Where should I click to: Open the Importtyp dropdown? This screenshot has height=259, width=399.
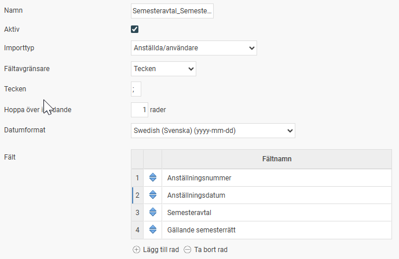tap(194, 48)
